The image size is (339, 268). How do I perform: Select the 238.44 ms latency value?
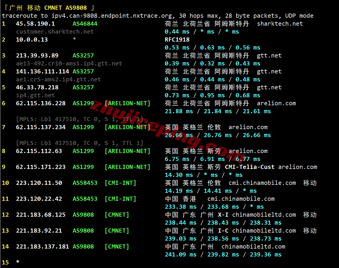pyautogui.click(x=180, y=223)
